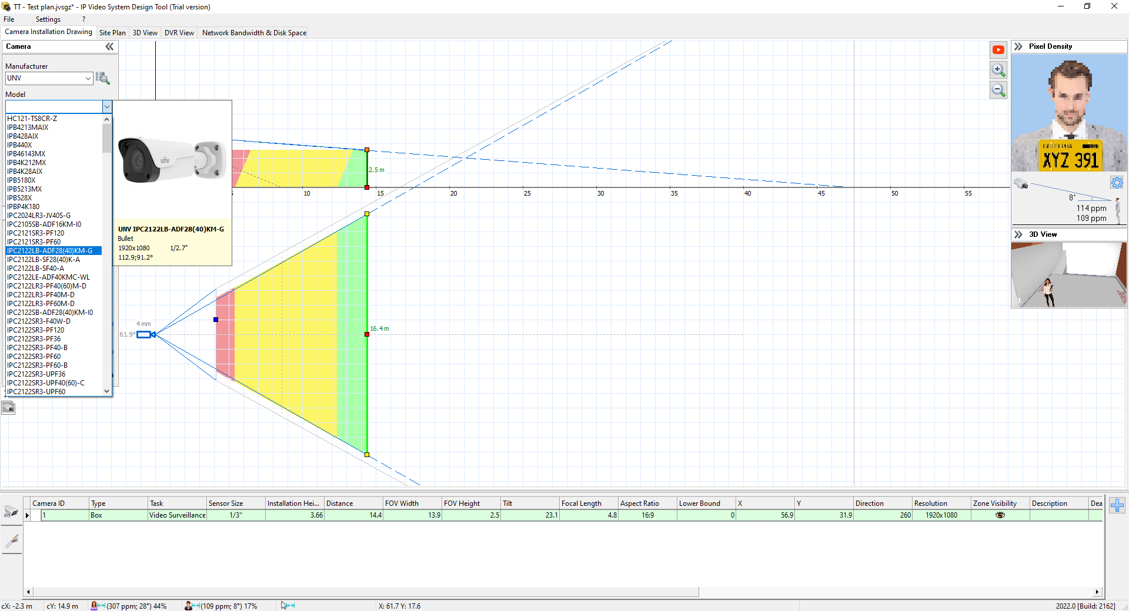The image size is (1129, 611).
Task: Open the cables side tab icon
Action: (11, 540)
